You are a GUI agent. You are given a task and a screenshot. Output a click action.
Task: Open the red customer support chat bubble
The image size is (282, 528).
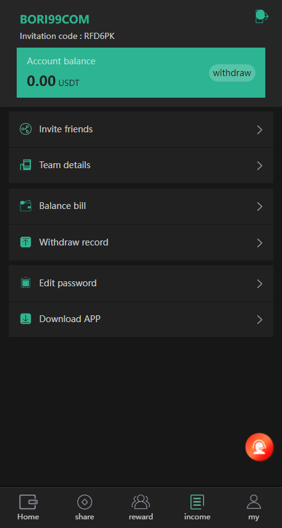(x=259, y=447)
